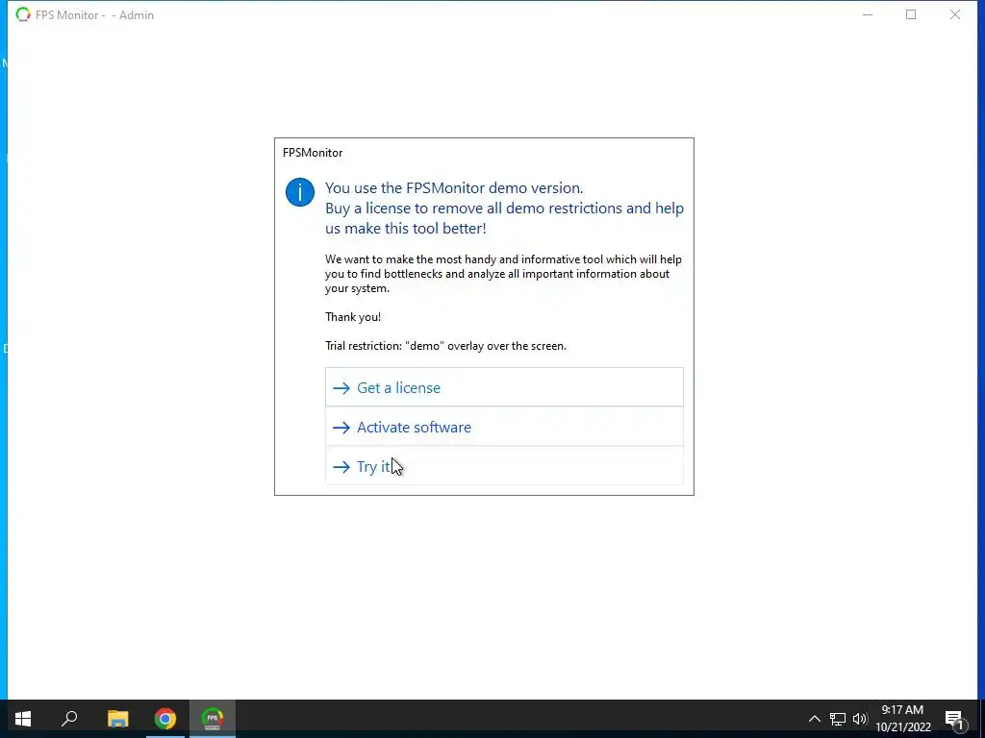The width and height of the screenshot is (985, 738).
Task: Continue with the Try it option
Action: [504, 466]
